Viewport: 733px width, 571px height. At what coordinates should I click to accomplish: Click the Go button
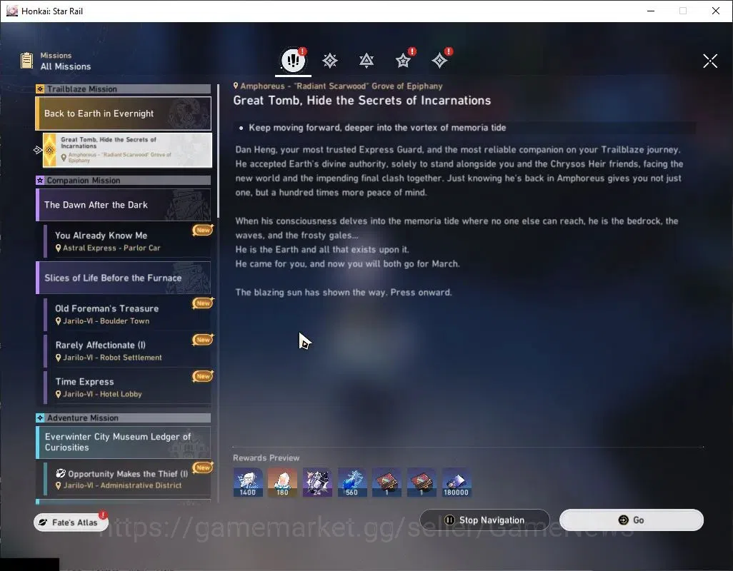tap(631, 520)
